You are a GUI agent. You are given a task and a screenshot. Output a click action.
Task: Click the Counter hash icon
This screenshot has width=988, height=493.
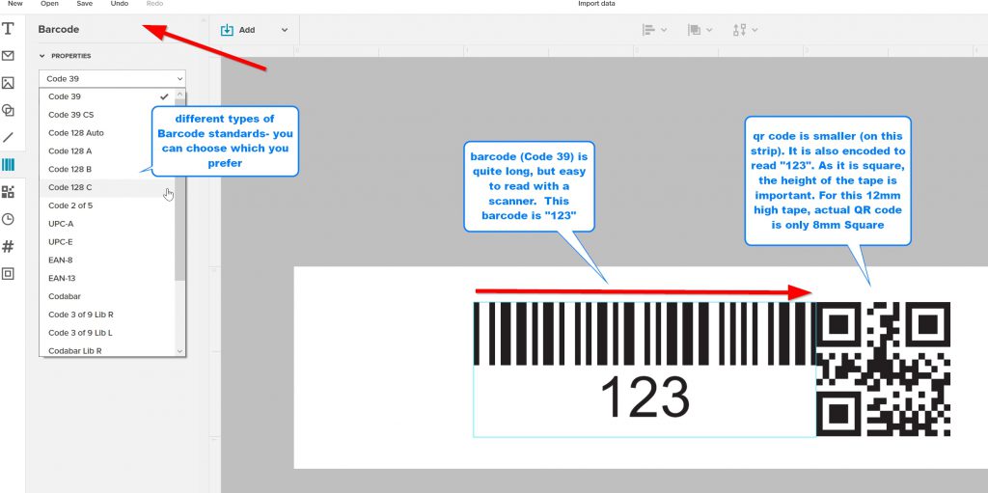click(9, 246)
